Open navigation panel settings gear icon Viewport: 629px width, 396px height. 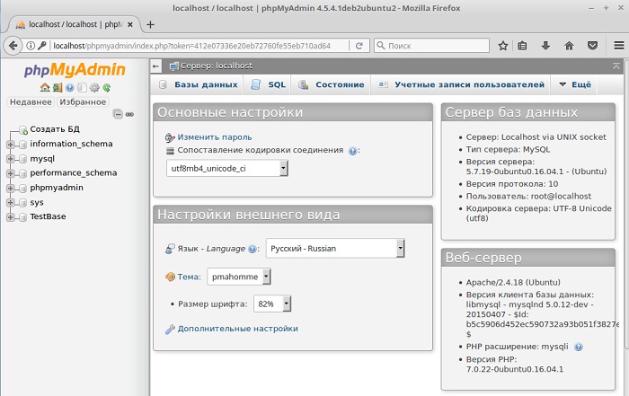point(94,87)
